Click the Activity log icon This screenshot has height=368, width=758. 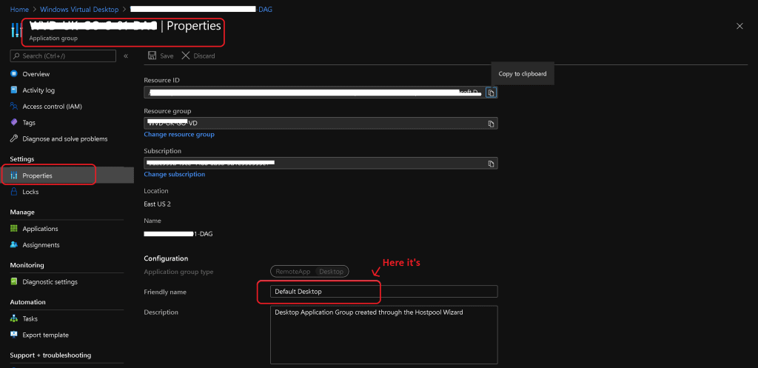pos(14,90)
